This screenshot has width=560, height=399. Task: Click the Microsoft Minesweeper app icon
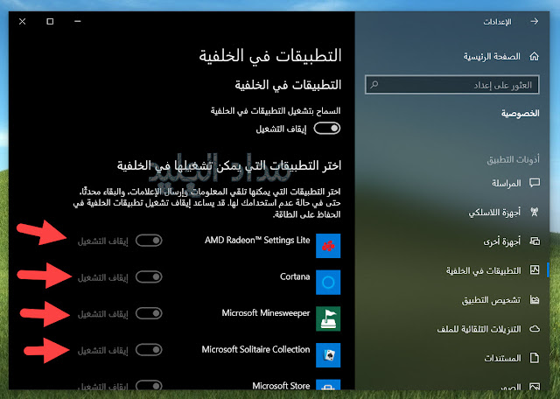pyautogui.click(x=328, y=318)
